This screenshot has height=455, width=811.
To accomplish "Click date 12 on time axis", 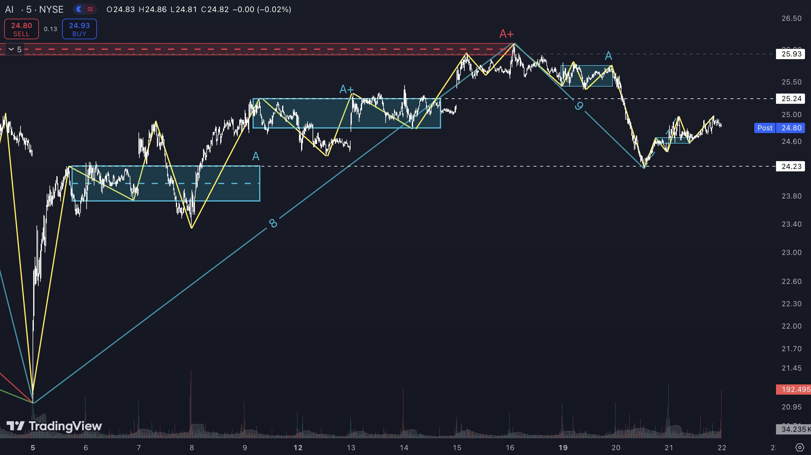I will point(297,447).
